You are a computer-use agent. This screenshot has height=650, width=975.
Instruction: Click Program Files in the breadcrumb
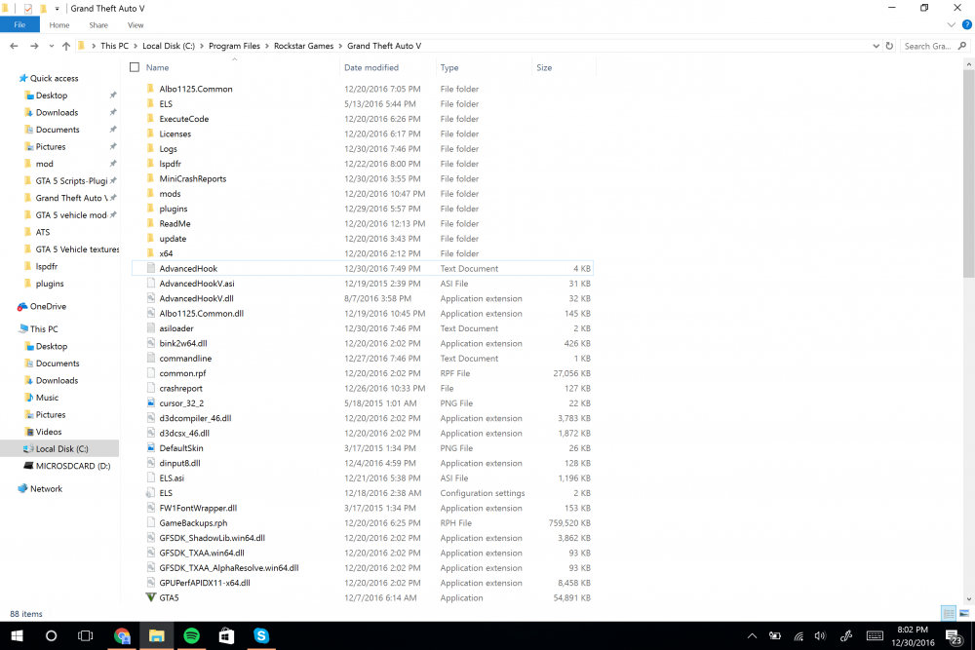234,46
